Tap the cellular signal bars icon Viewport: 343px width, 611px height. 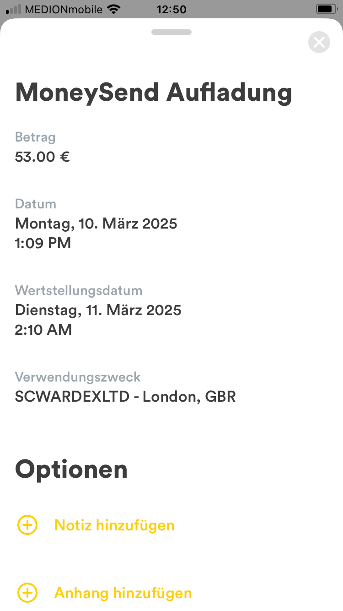click(14, 9)
